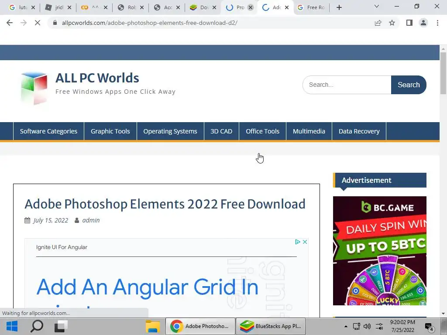This screenshot has height=335, width=447.
Task: Open Windows taskbar search
Action: tap(37, 326)
